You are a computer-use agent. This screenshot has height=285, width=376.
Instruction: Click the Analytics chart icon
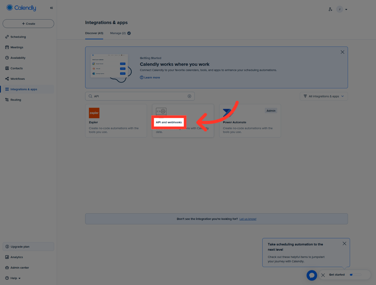[x=7, y=257]
